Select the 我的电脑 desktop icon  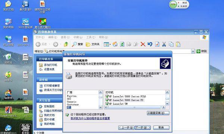coord(9,23)
